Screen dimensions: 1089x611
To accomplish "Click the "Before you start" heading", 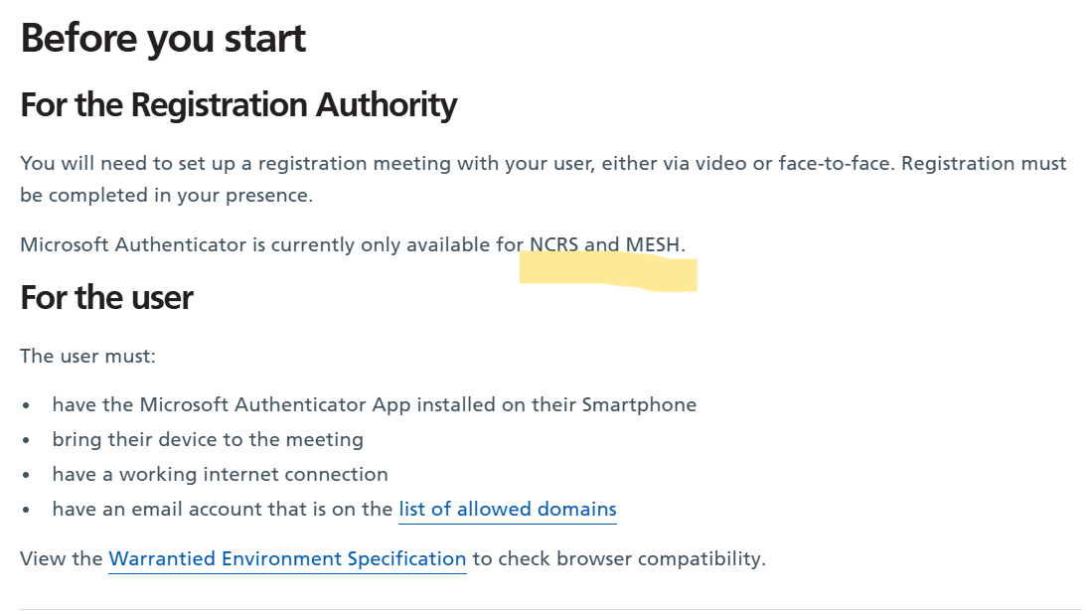I will (163, 39).
